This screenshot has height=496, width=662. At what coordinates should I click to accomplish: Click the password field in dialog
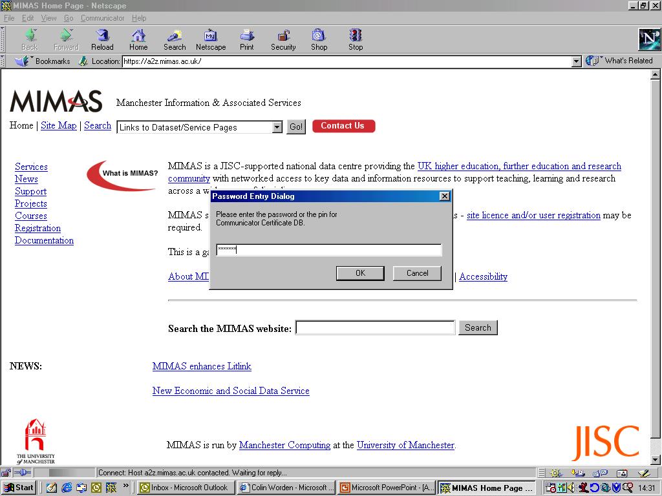(329, 250)
